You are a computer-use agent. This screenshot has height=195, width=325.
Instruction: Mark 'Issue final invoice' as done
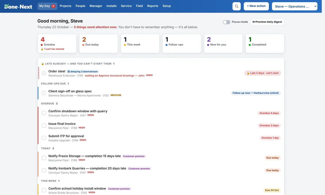point(44,126)
